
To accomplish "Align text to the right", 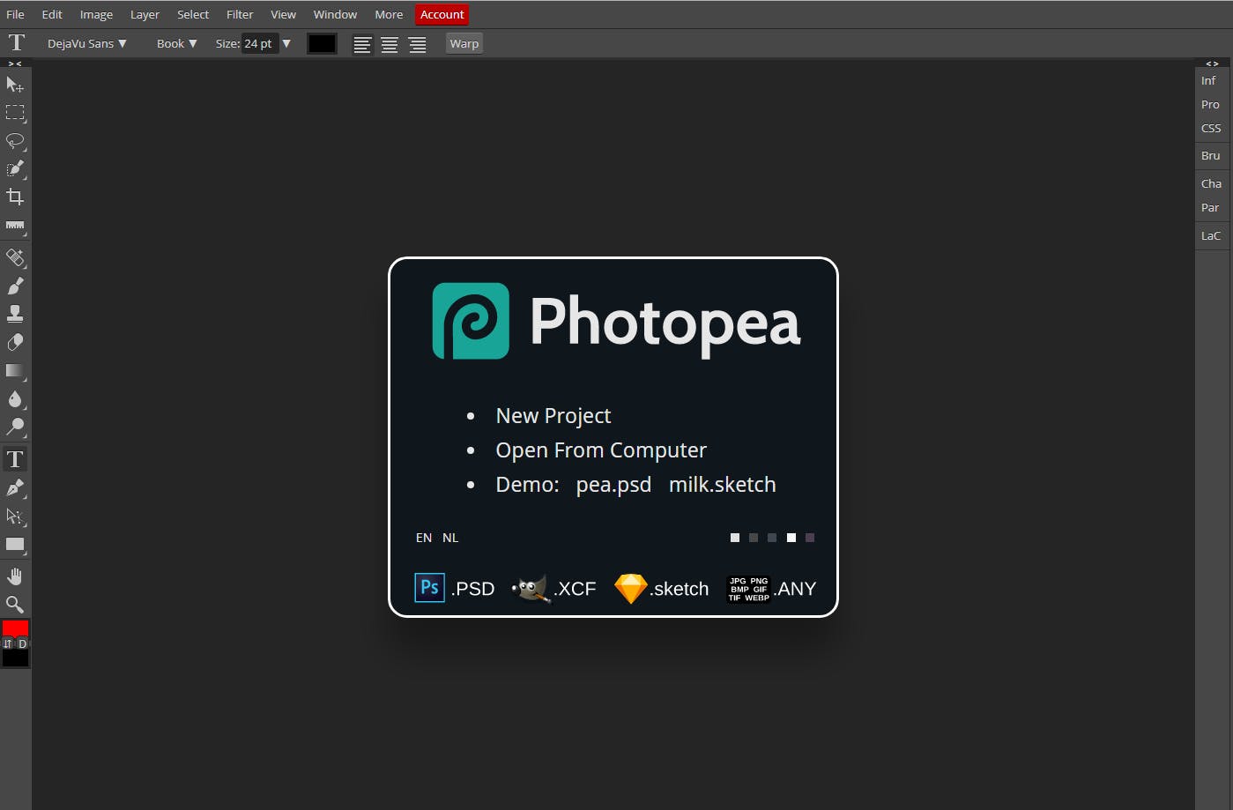I will [418, 44].
